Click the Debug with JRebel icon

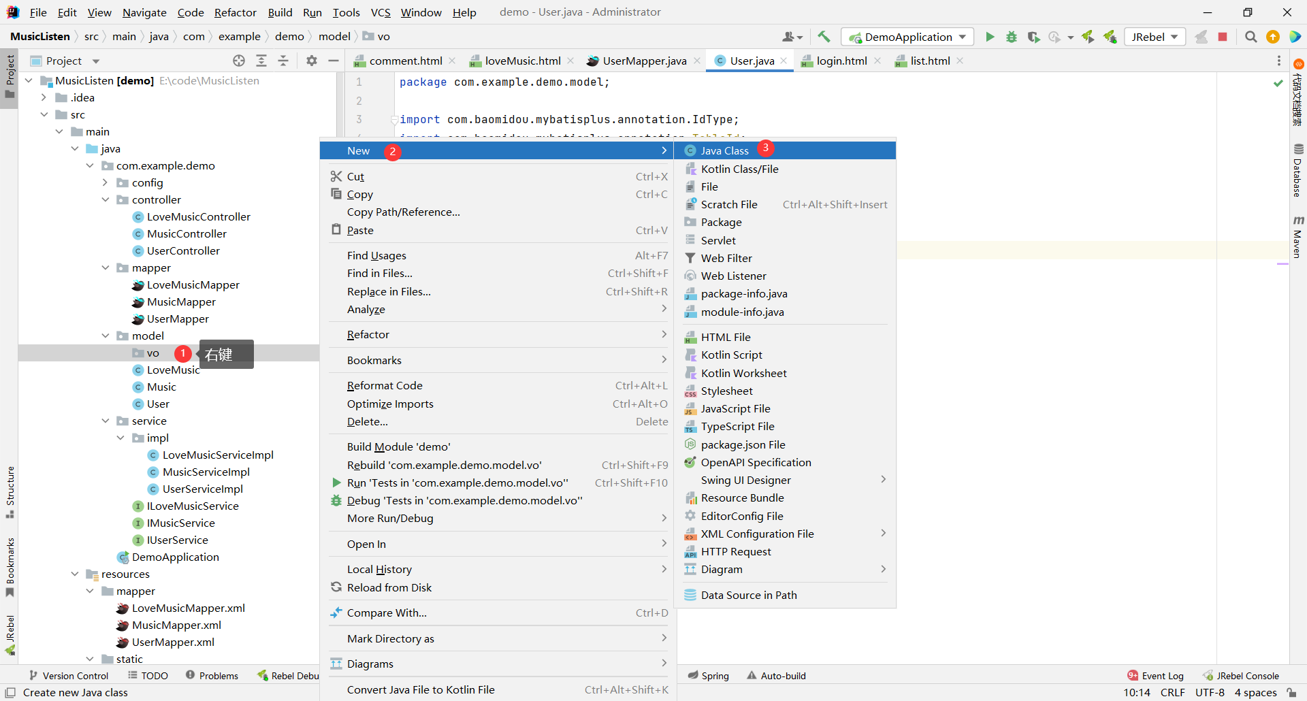[1110, 37]
